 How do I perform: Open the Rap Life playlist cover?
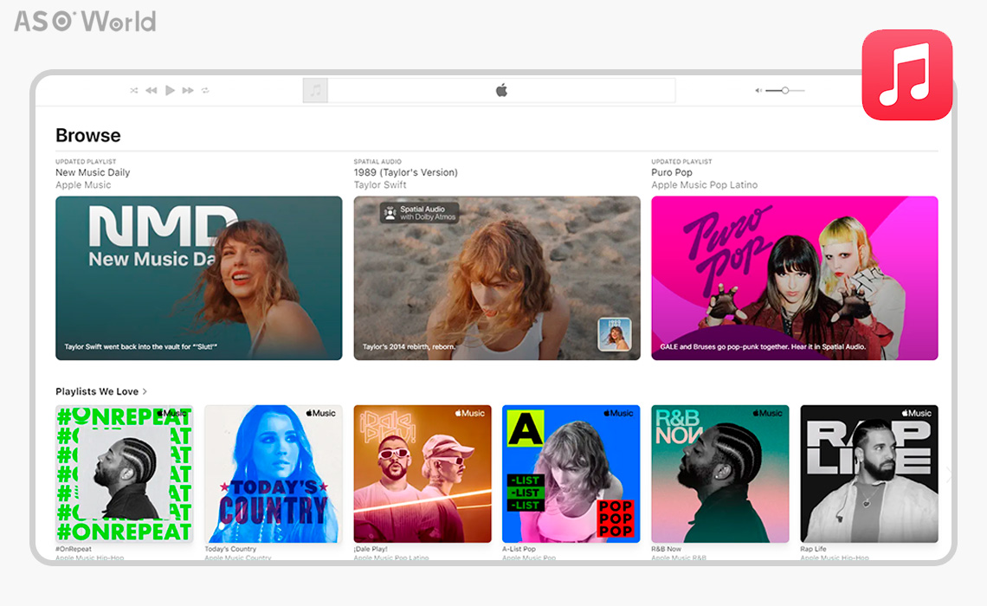869,474
